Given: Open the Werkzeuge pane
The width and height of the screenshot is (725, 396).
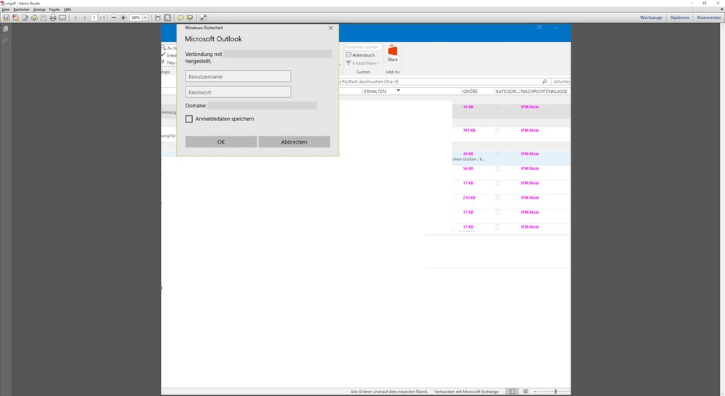Looking at the screenshot, I should pyautogui.click(x=651, y=17).
